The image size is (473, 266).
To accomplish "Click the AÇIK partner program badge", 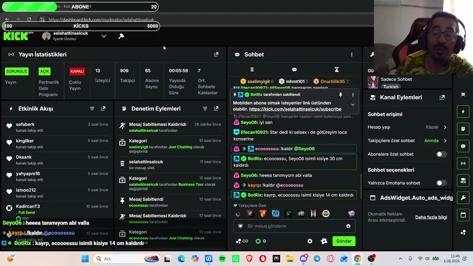I will 45,71.
